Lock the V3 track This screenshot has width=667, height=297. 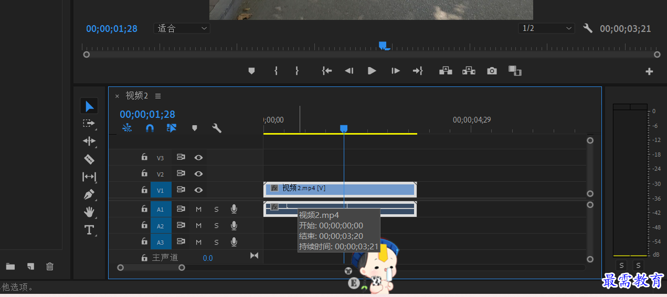coord(144,157)
